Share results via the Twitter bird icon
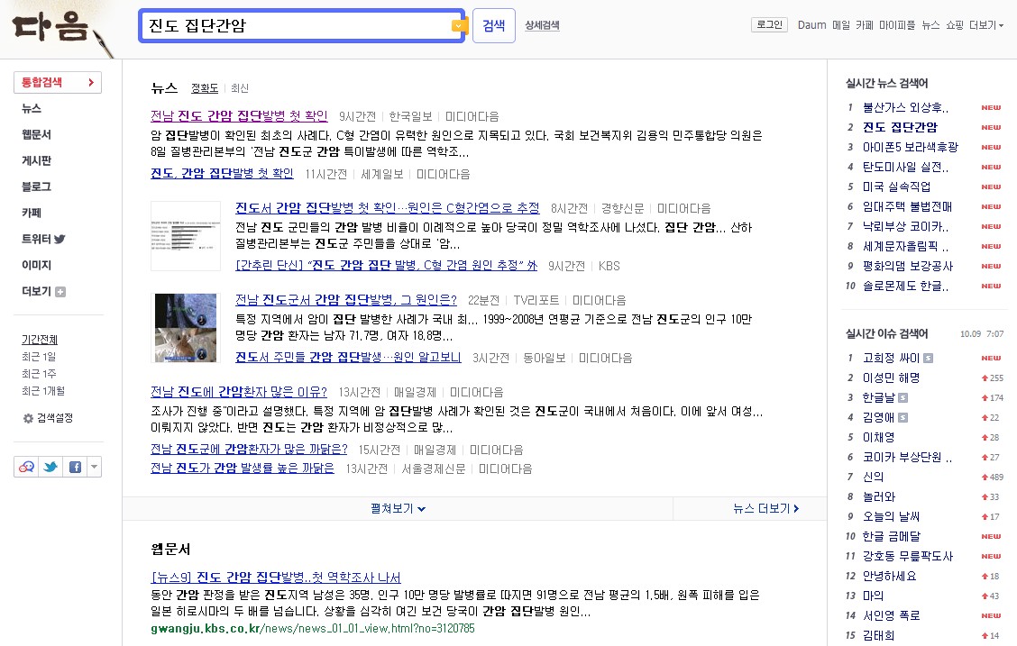This screenshot has height=646, width=1017. coord(50,467)
